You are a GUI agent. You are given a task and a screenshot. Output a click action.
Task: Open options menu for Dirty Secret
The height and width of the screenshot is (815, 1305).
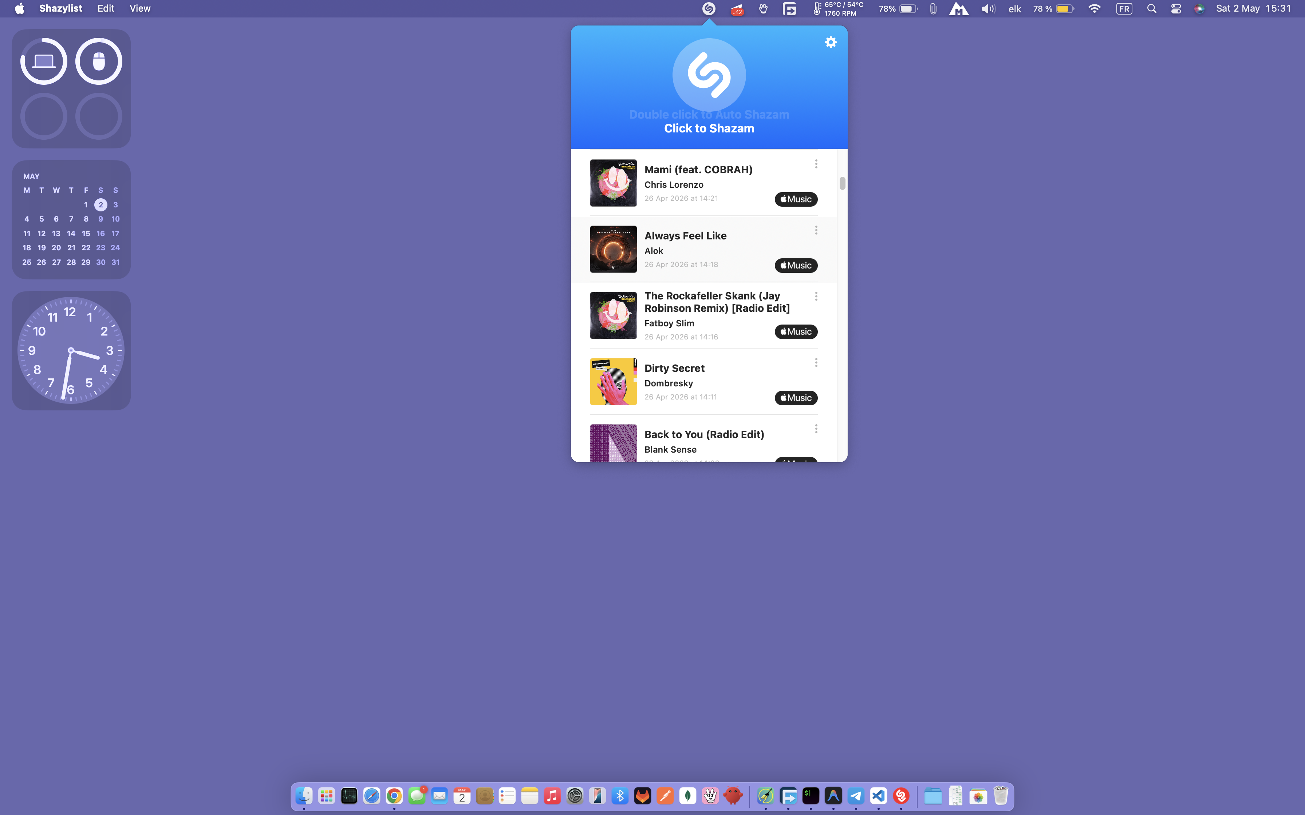(816, 363)
